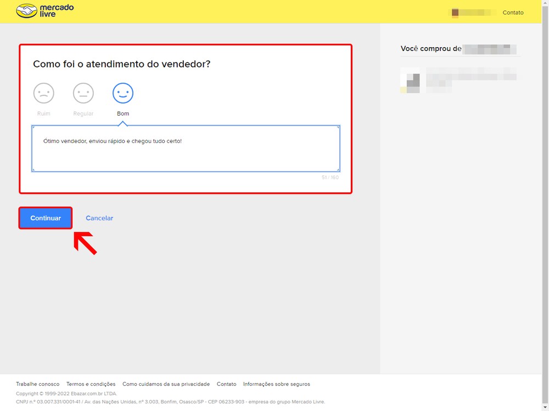549x411 pixels.
Task: Open Como cuidamos da sua privacidade
Action: tap(166, 384)
